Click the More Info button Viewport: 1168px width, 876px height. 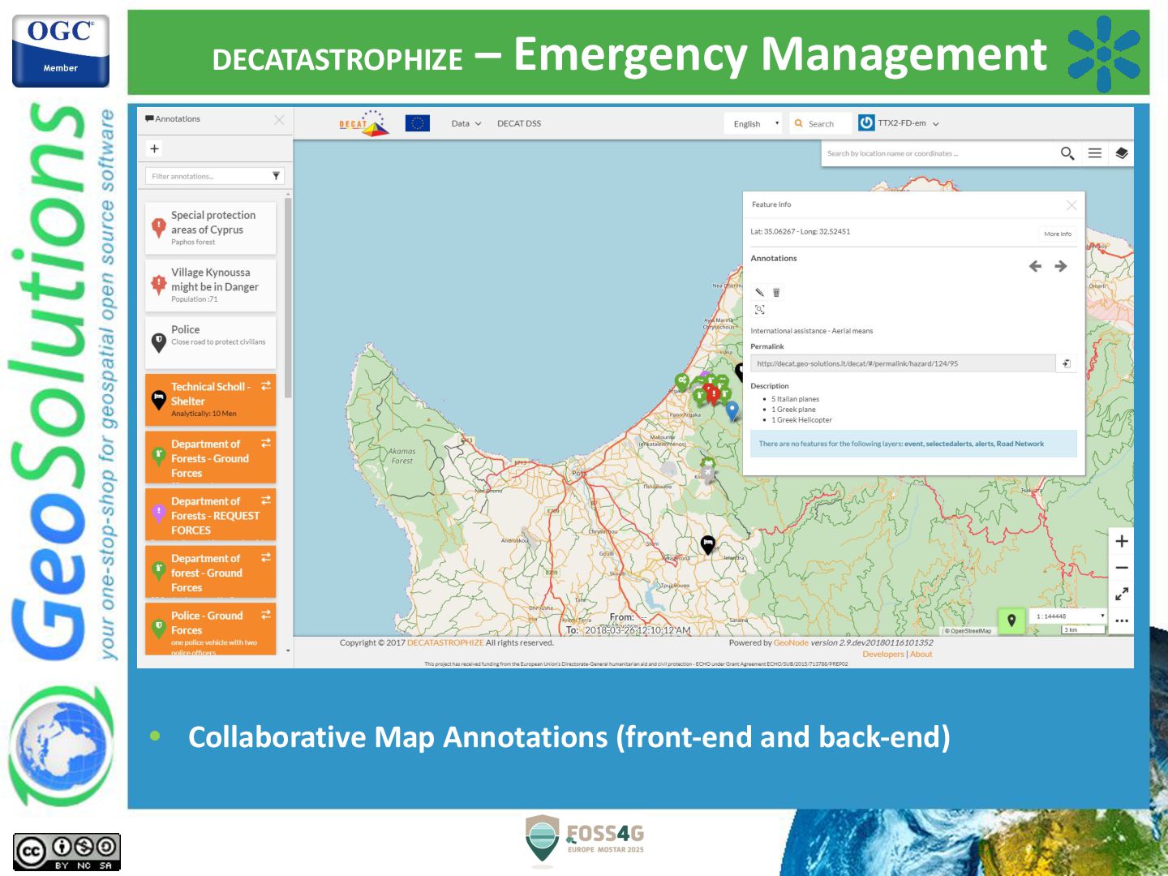coord(1058,234)
